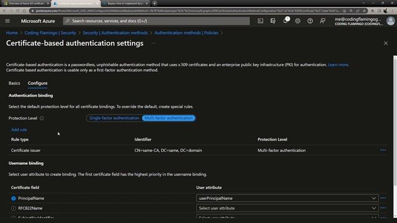Go to Authentication methods | Policies breadcrumb
The image size is (397, 223).
click(186, 33)
